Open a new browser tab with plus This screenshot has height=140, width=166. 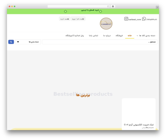coord(157,7)
